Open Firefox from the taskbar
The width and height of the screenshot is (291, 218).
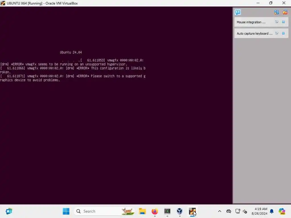155,211
